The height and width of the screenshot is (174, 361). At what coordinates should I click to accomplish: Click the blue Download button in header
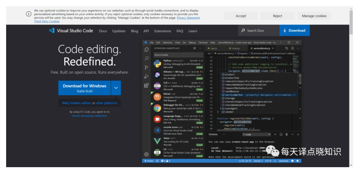pos(295,31)
